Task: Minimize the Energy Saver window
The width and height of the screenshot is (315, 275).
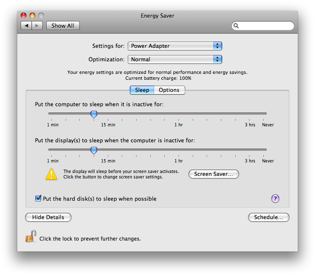Action: click(32, 16)
